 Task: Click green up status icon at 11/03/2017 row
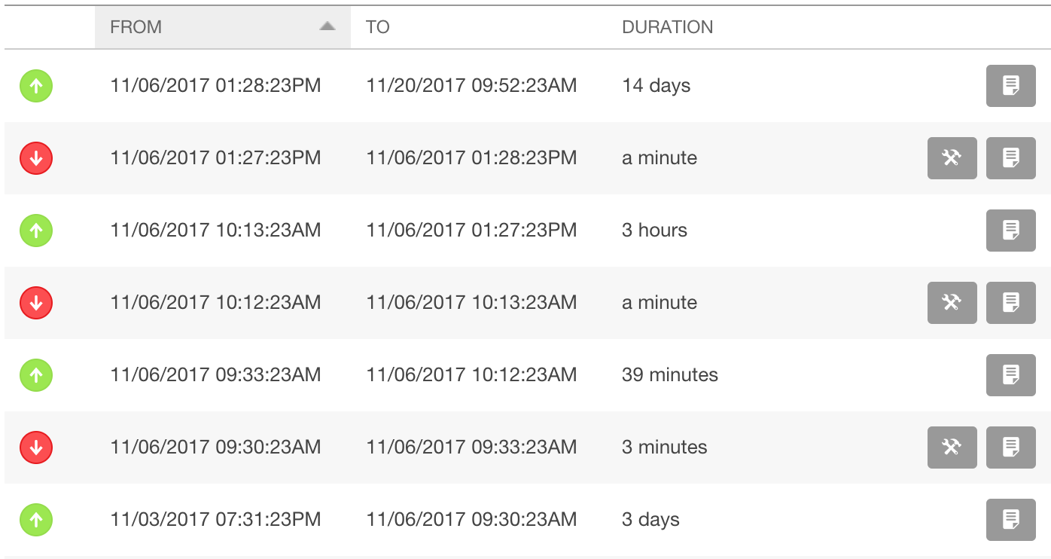coord(36,520)
